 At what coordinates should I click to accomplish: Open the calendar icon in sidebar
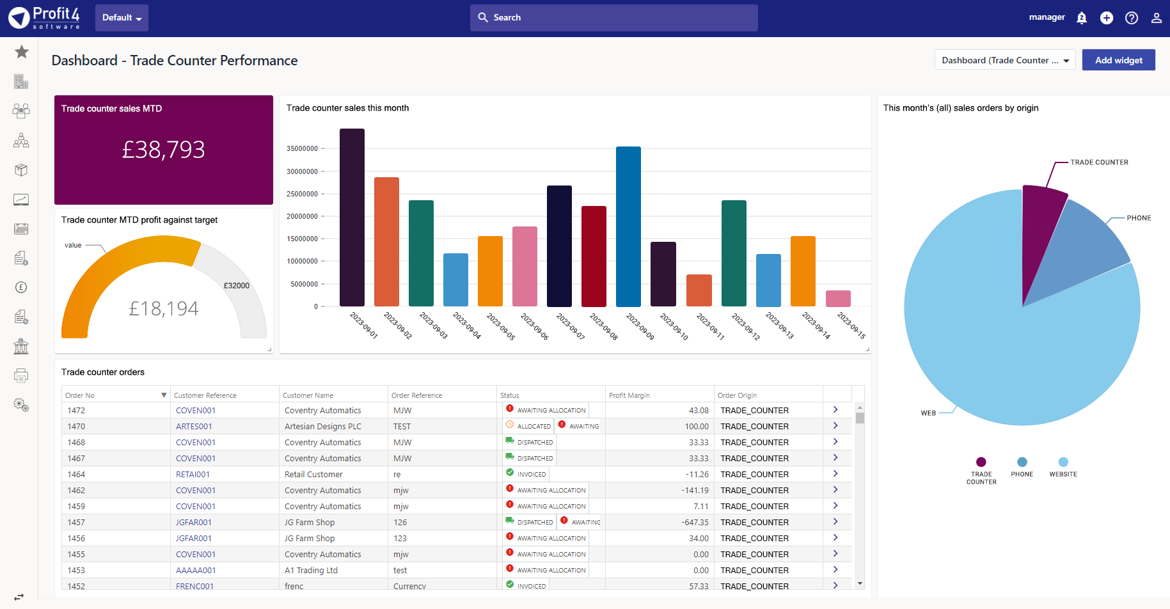coord(21,229)
